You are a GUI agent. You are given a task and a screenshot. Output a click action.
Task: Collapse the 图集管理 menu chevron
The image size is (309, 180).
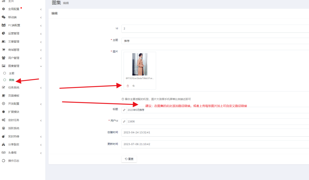(41, 66)
